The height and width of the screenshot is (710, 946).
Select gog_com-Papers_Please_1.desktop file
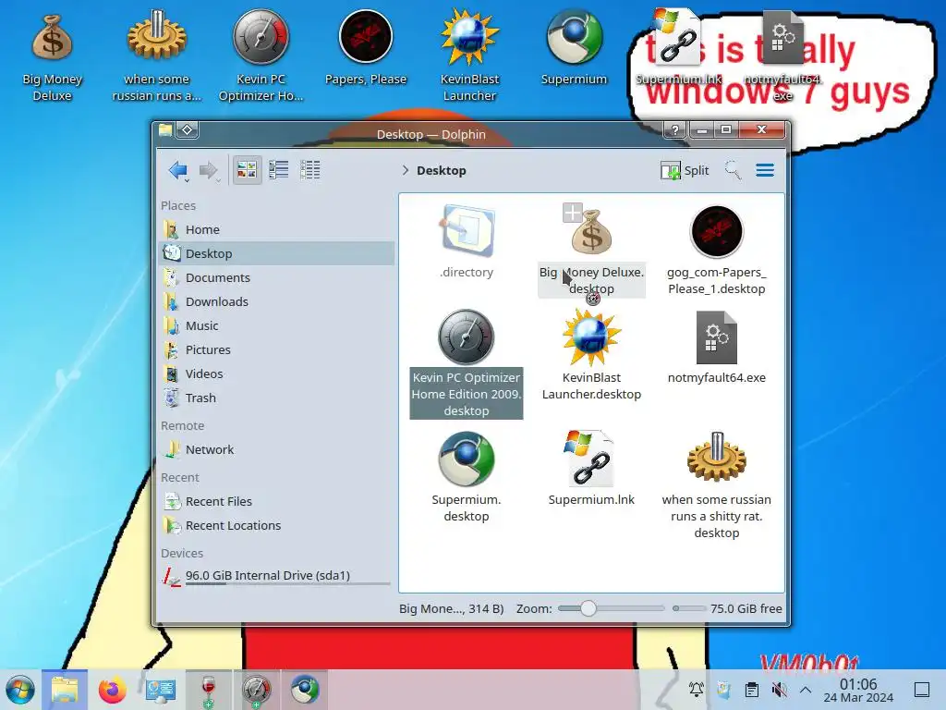716,250
